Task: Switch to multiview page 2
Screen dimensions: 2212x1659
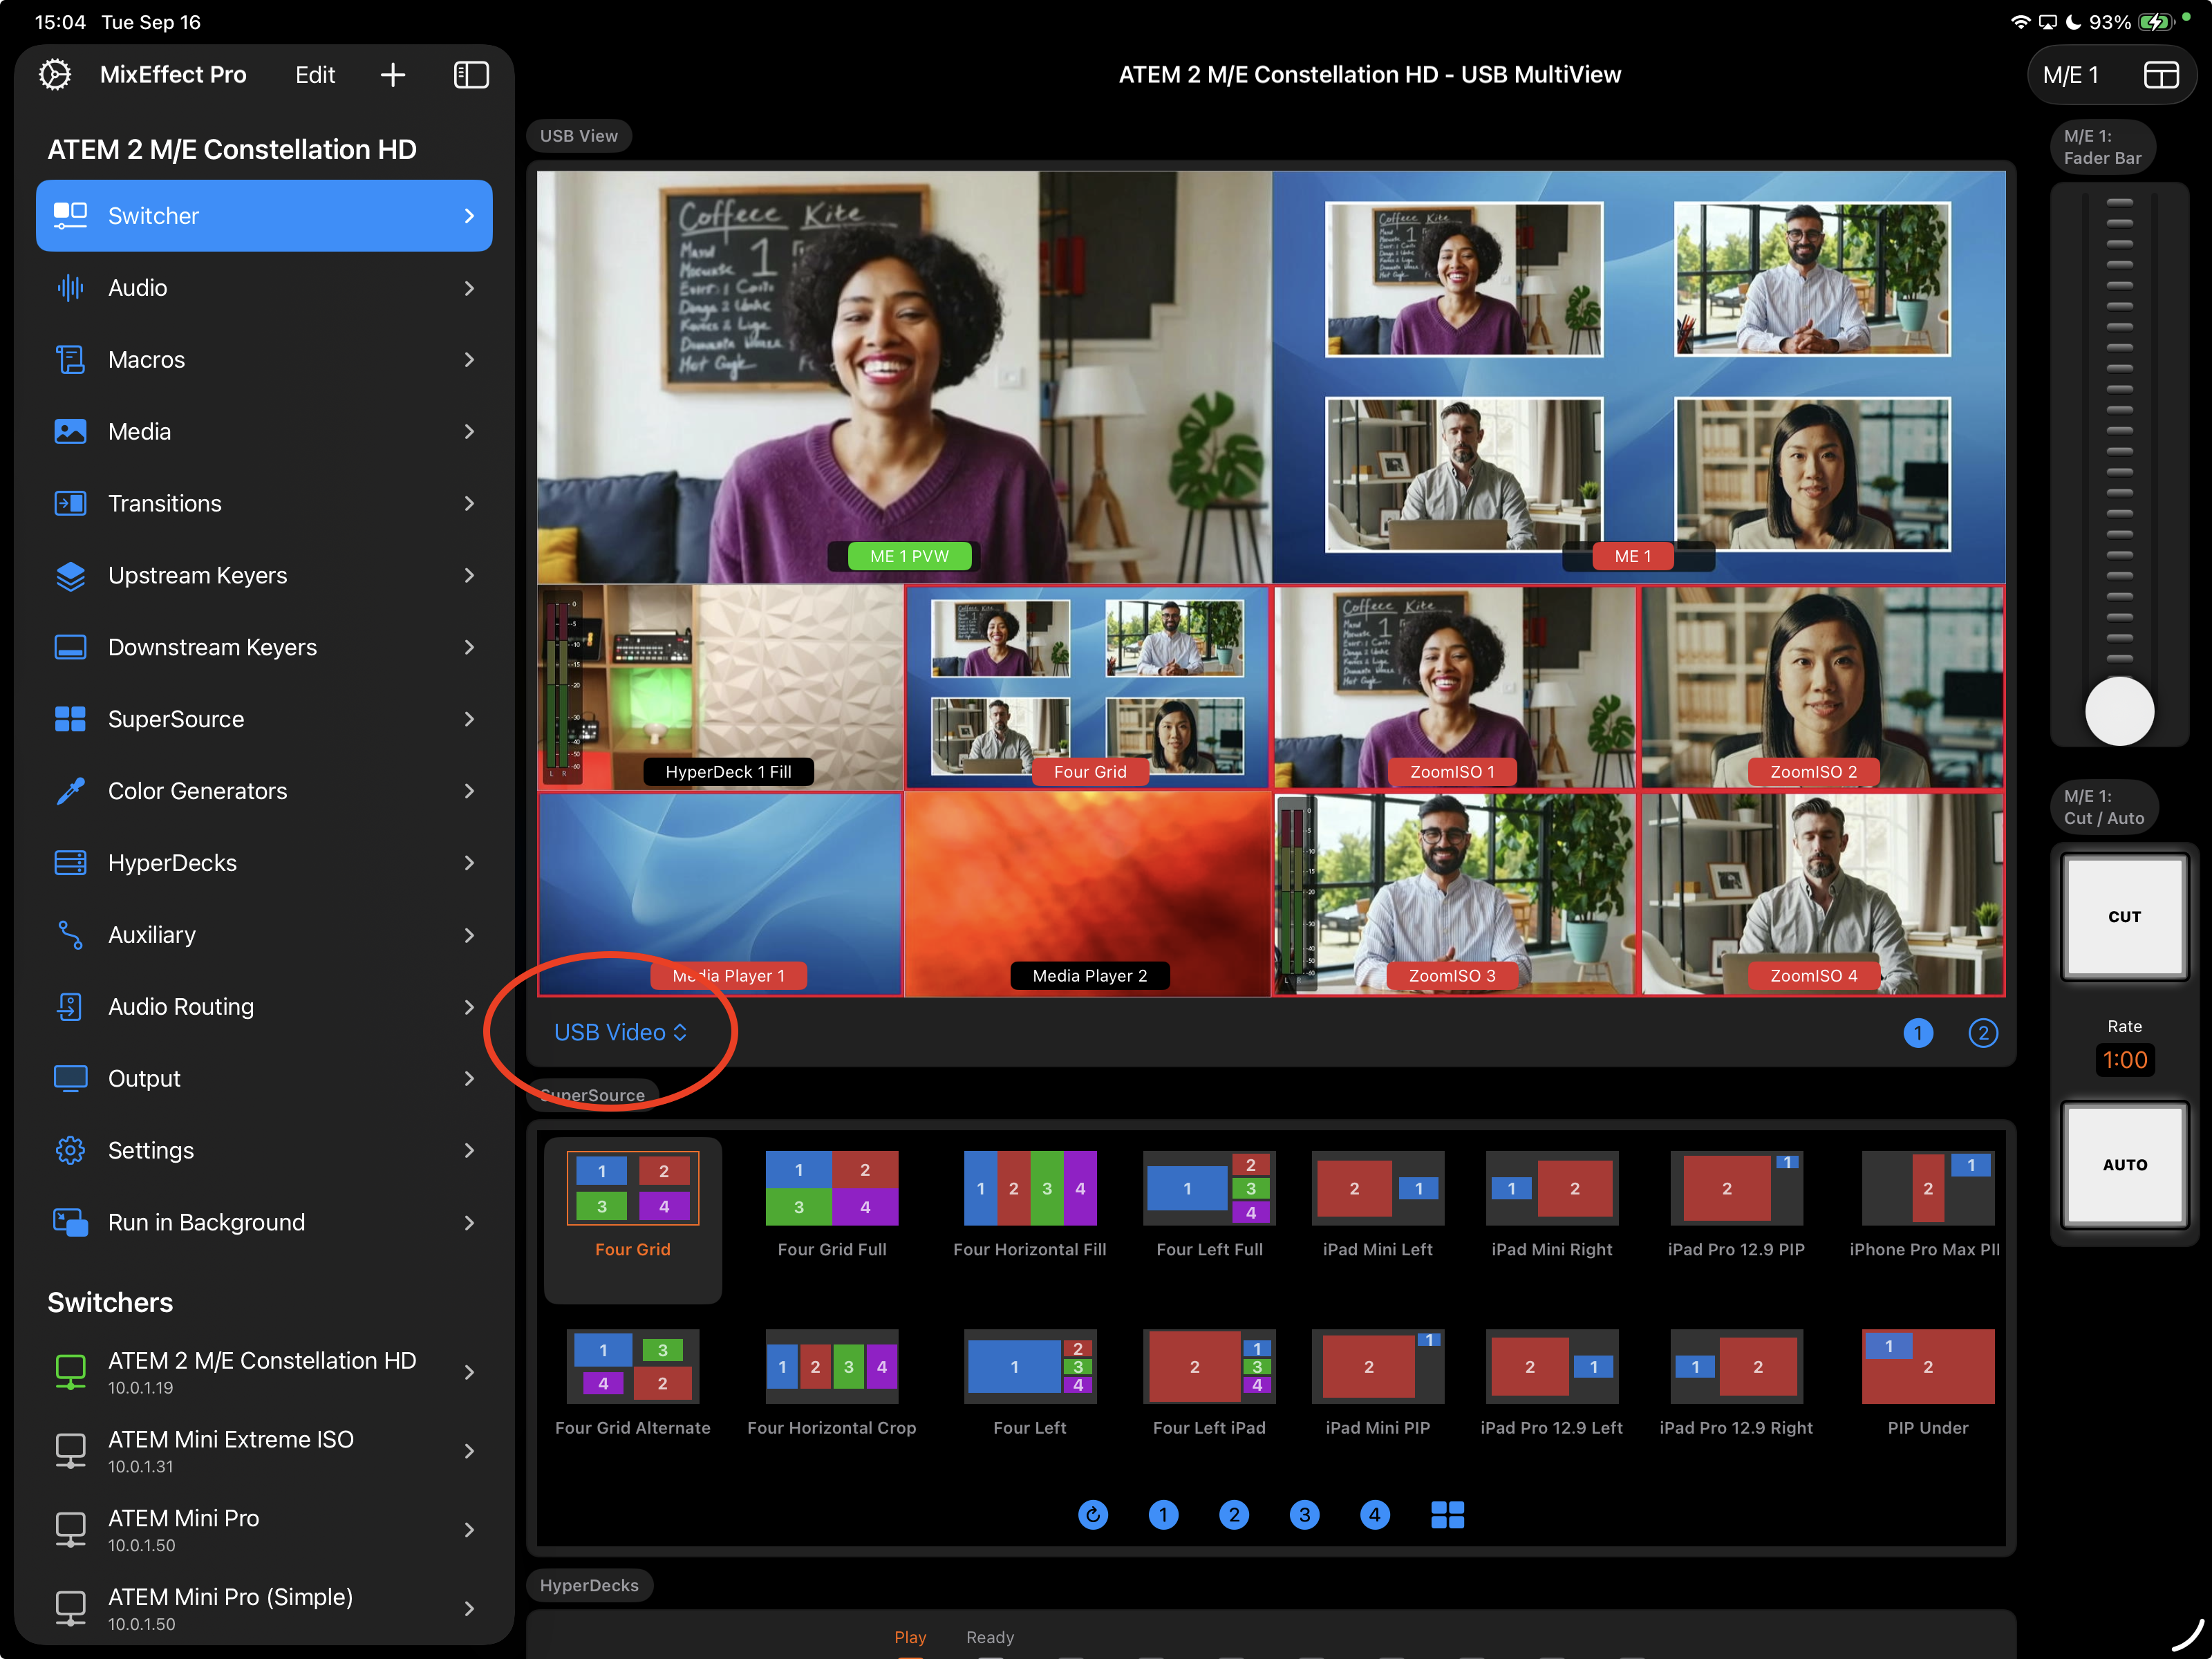Action: (1982, 1032)
